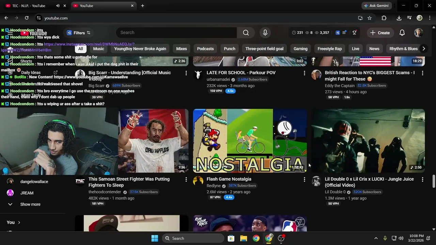Show hidden system tray icons
This screenshot has height=245, width=436.
coord(376,238)
